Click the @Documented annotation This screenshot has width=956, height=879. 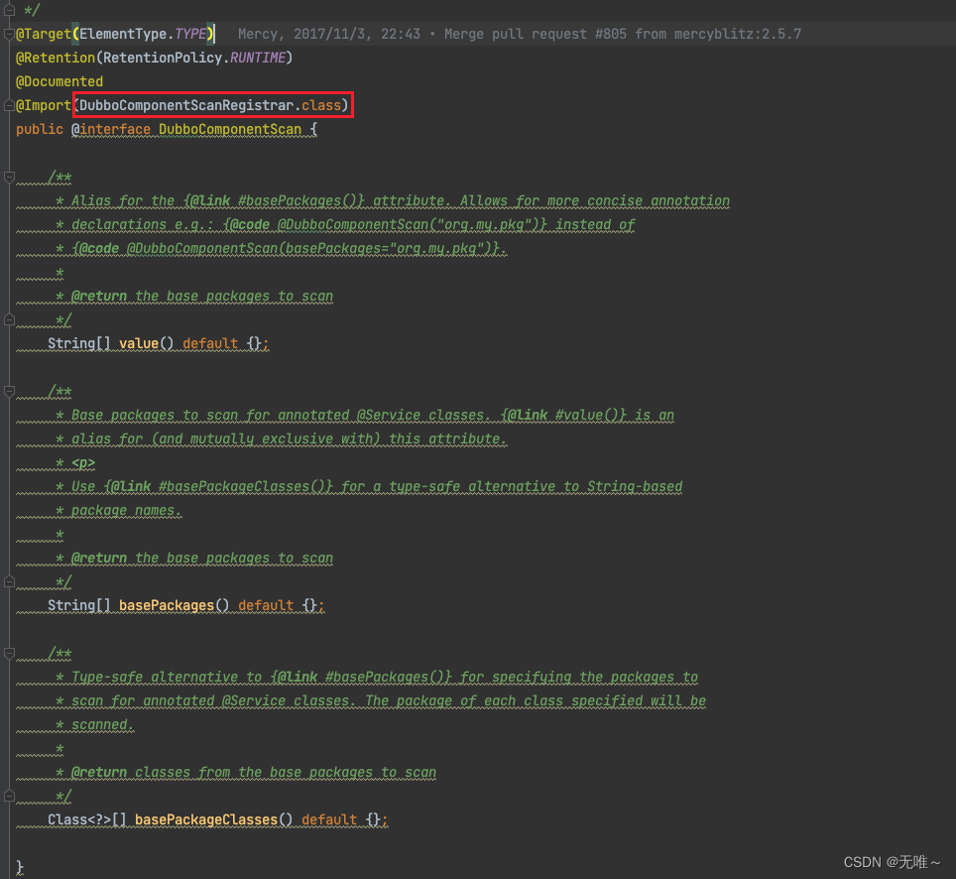click(x=60, y=81)
